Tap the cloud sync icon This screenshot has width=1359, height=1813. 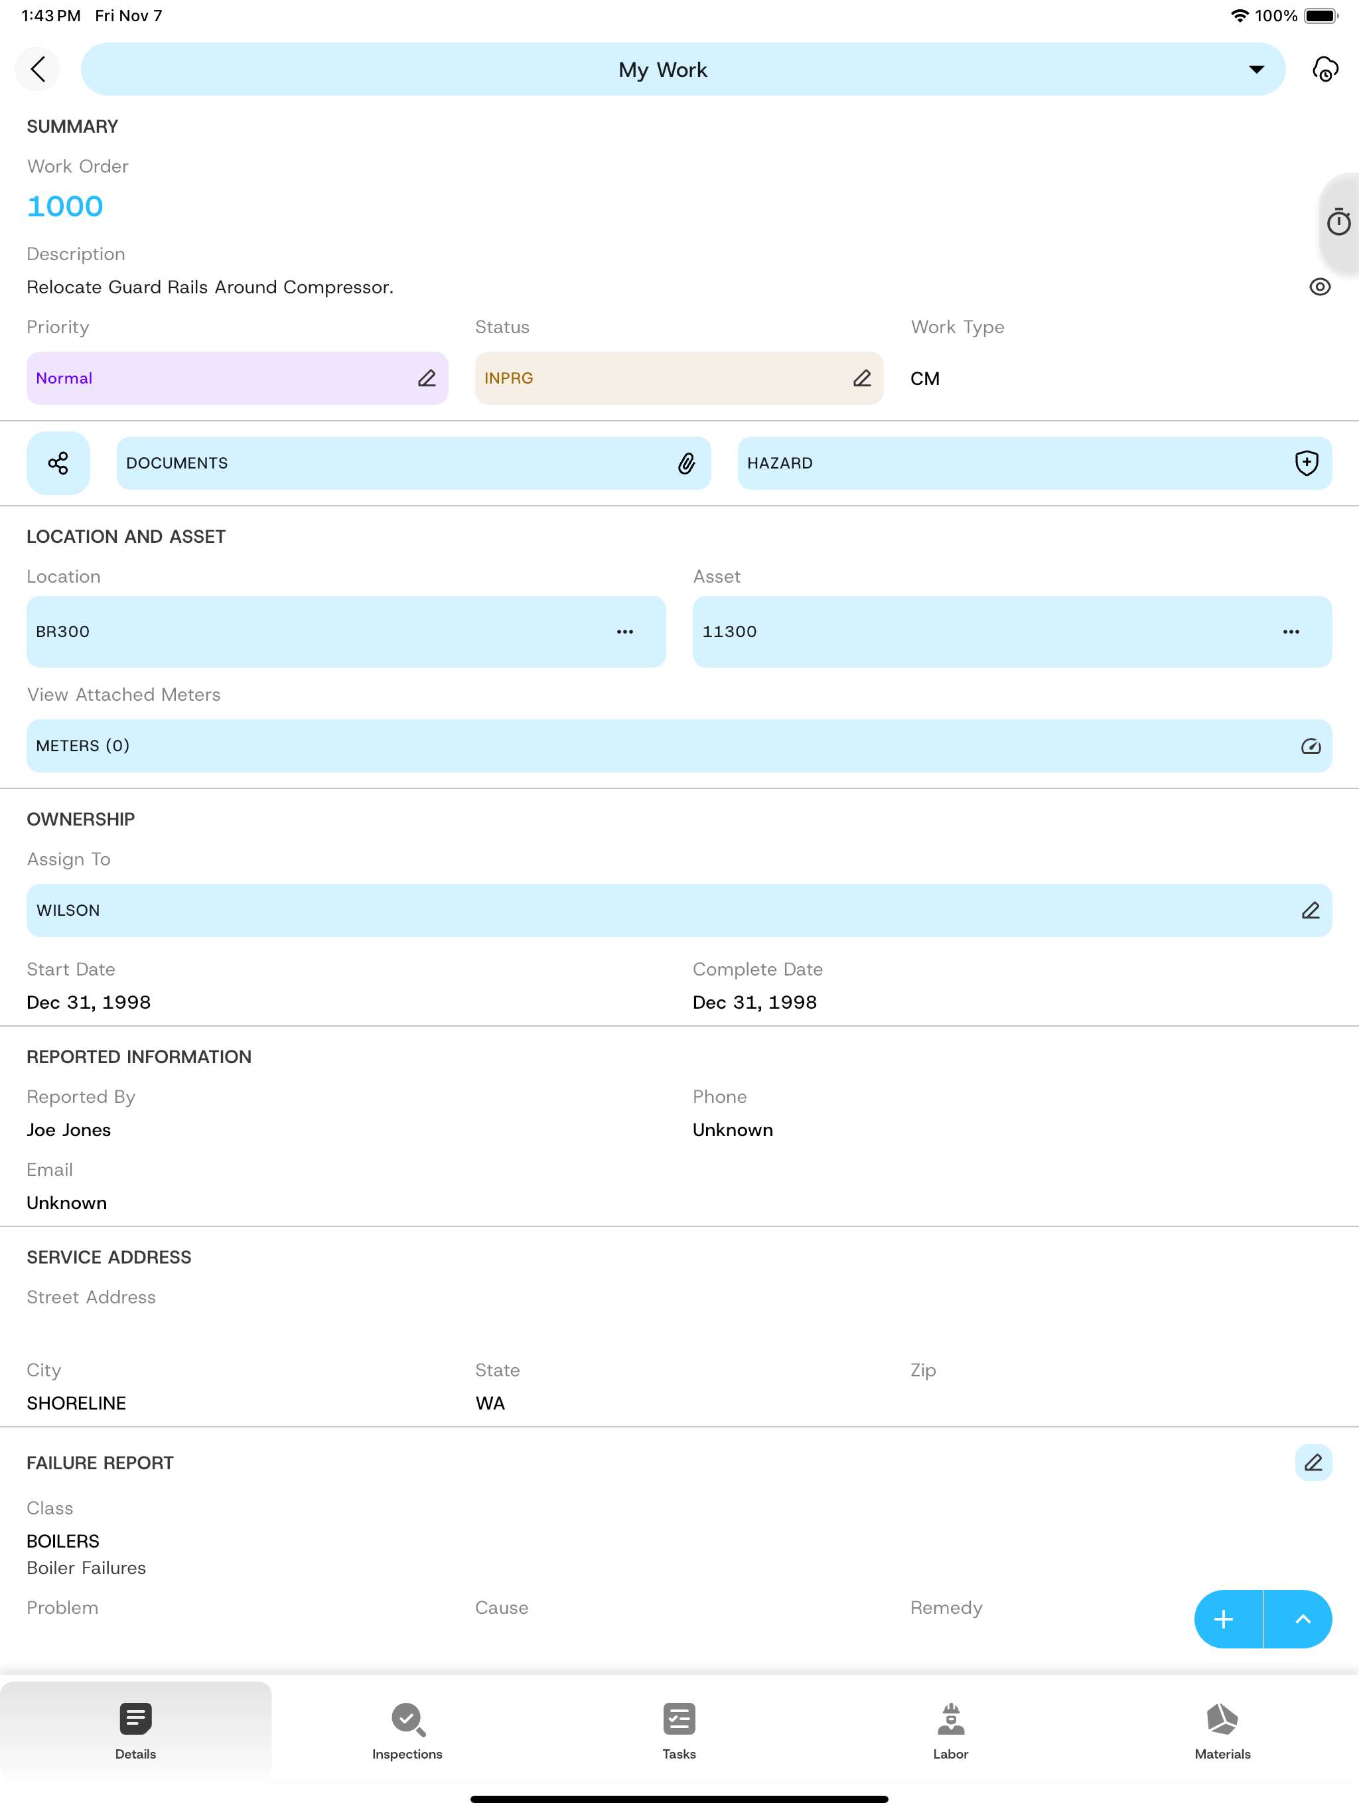pos(1324,69)
